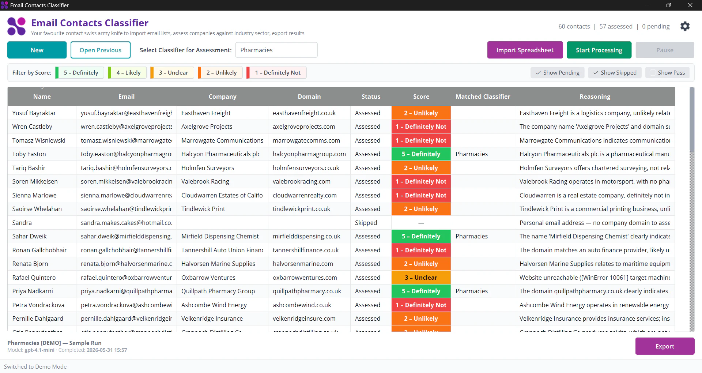Image resolution: width=702 pixels, height=373 pixels.
Task: Click the Tindlewick Print company cell
Action: click(223, 209)
